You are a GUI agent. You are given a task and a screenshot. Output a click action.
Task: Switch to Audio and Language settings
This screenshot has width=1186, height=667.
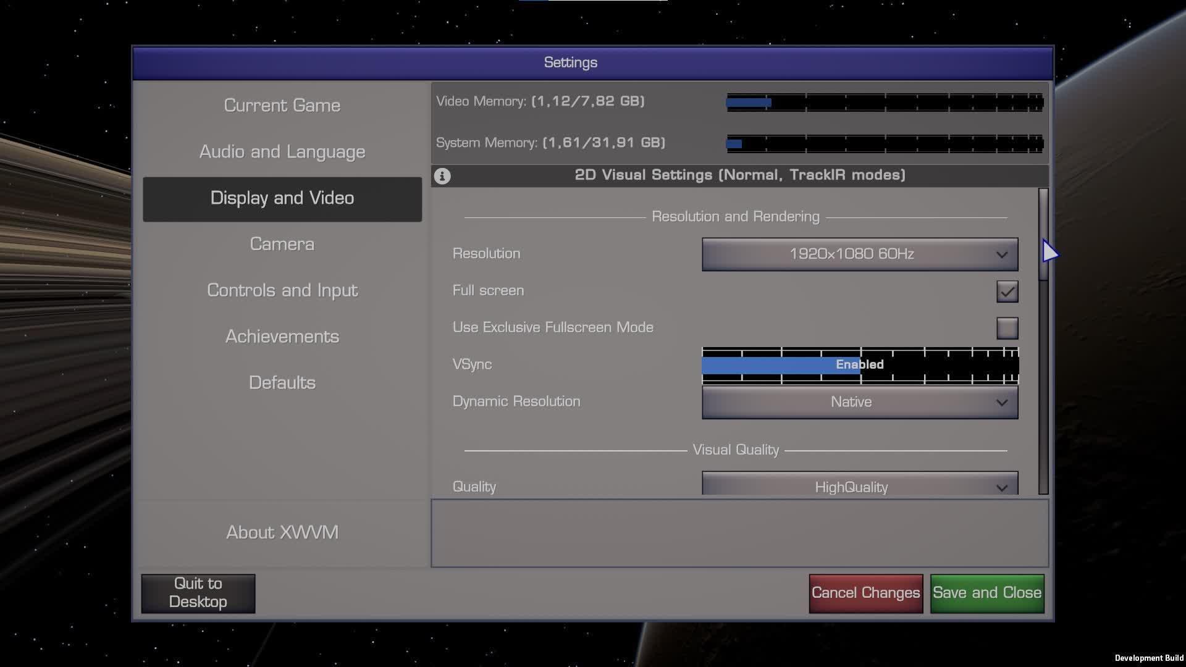point(282,152)
